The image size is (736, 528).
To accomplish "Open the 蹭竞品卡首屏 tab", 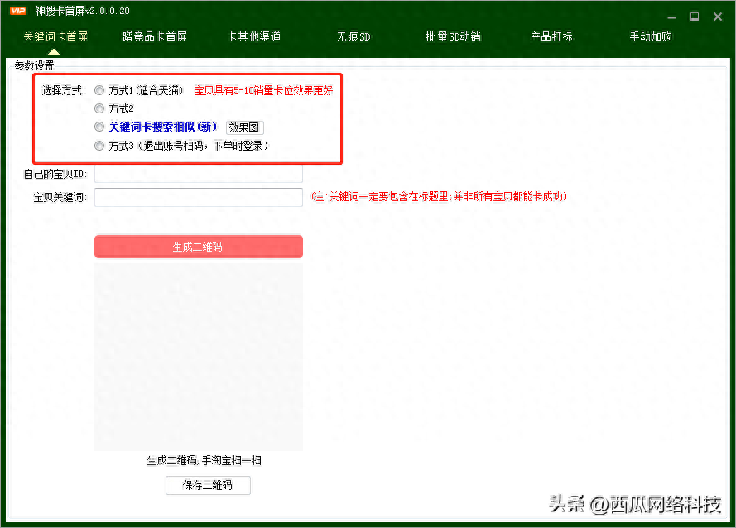I will point(155,37).
